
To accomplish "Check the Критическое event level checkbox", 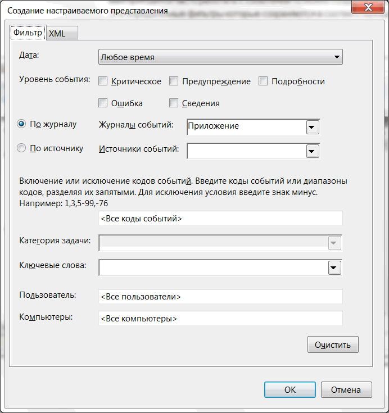I will [x=103, y=81].
